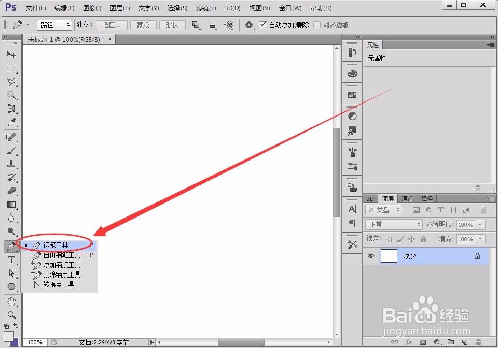Open the Properties panel flyout menu
Screen dimensions: 498x348
tap(491, 45)
